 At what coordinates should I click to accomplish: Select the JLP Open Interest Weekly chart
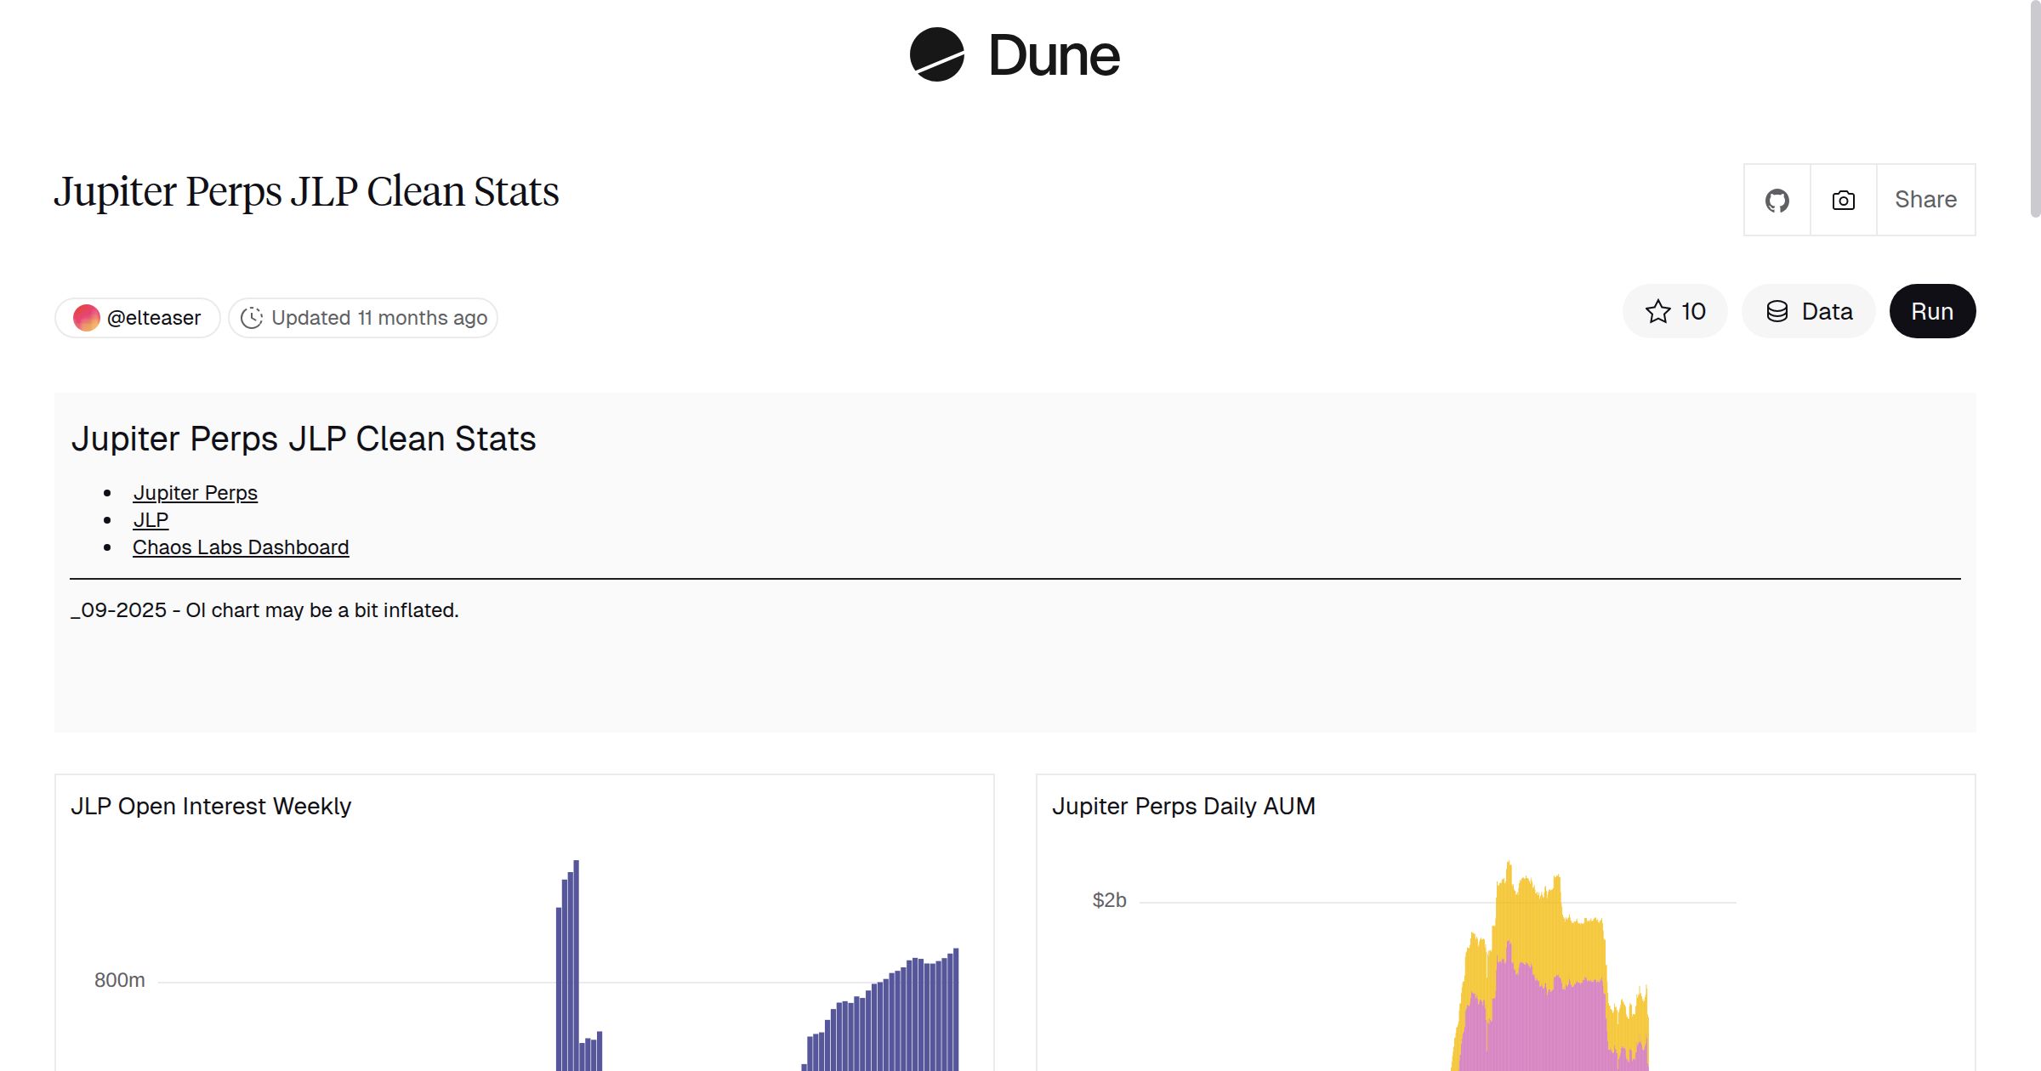click(x=213, y=806)
